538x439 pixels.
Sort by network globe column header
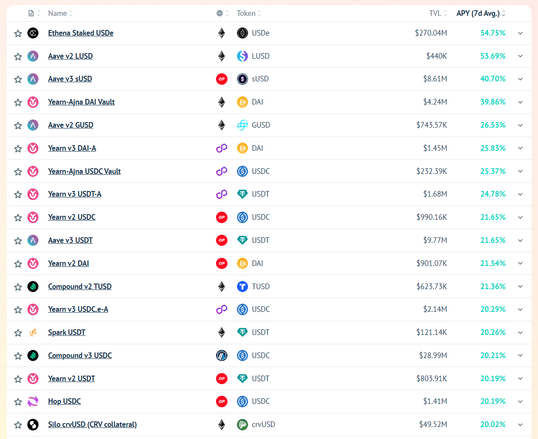pos(223,13)
